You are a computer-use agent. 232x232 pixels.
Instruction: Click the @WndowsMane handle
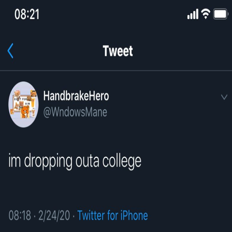pos(75,112)
